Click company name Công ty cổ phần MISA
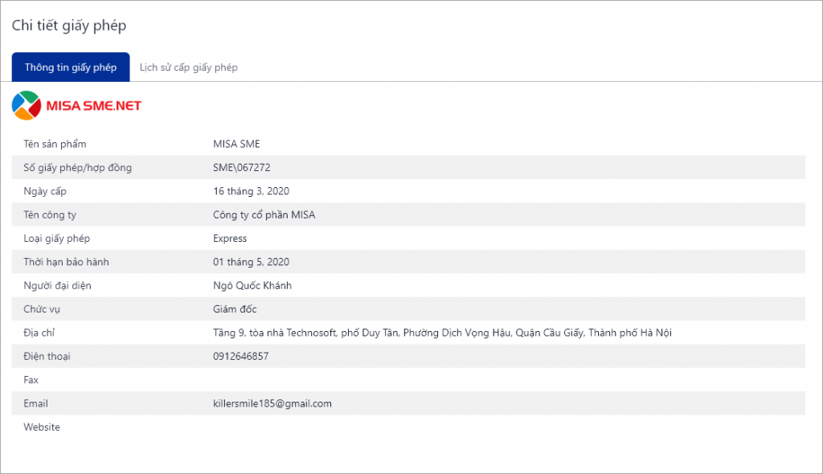 point(264,215)
